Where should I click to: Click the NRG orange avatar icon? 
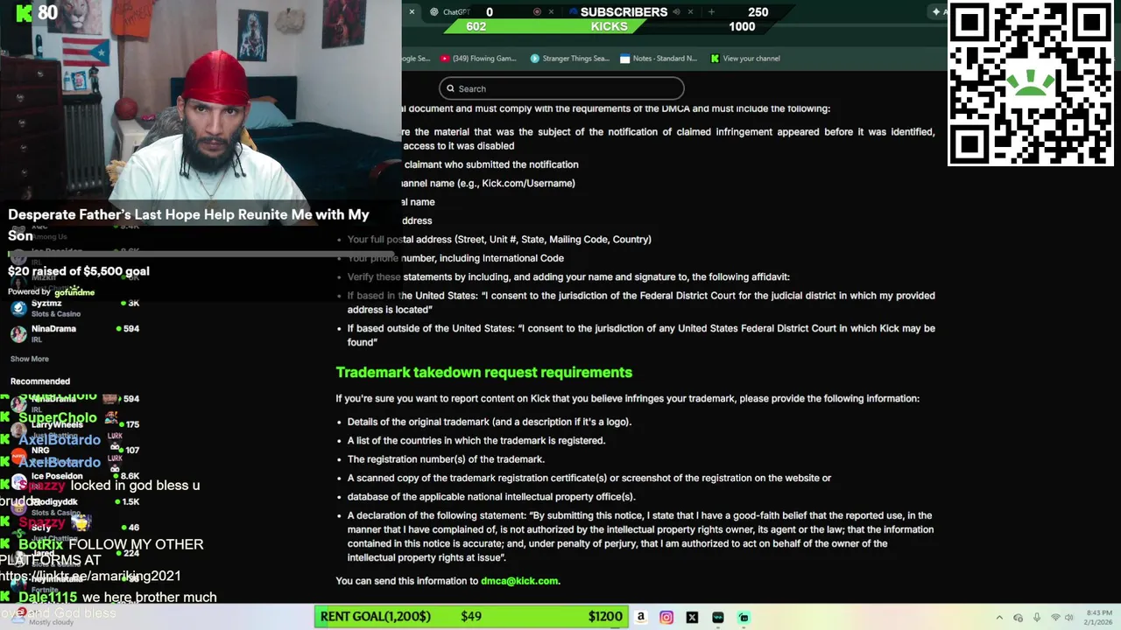pyautogui.click(x=18, y=455)
